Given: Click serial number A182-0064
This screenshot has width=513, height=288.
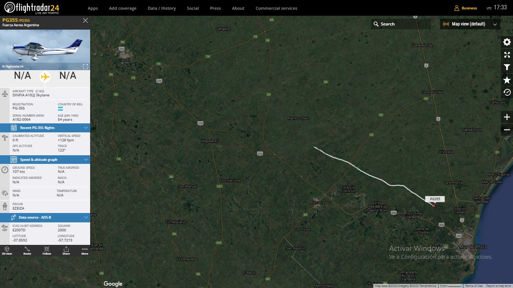Looking at the screenshot, I should pos(21,120).
